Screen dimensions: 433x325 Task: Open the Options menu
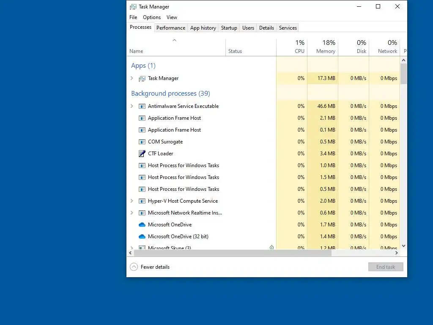[x=152, y=17]
